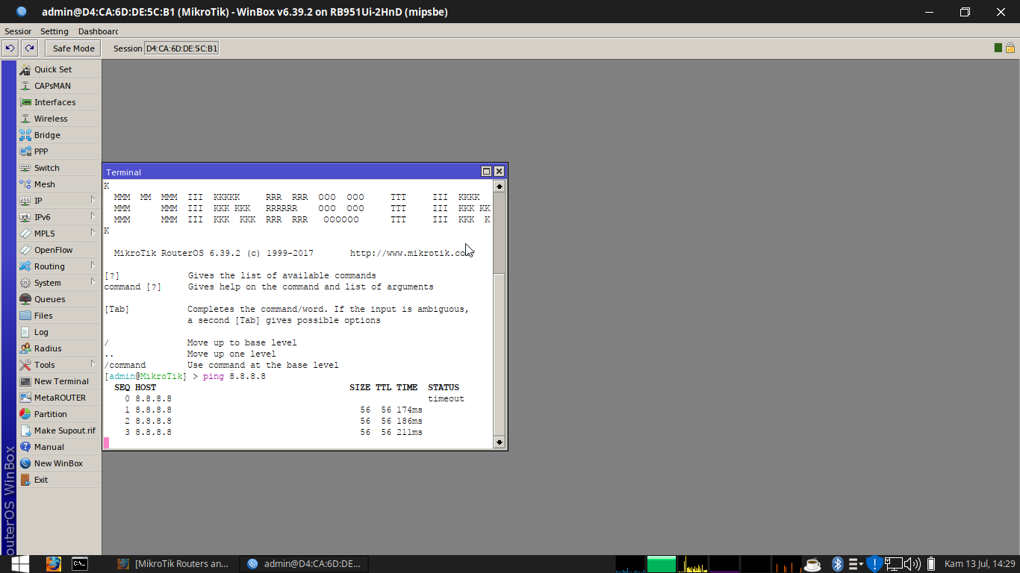1020x573 pixels.
Task: Open the Dashboard menu
Action: (x=98, y=31)
